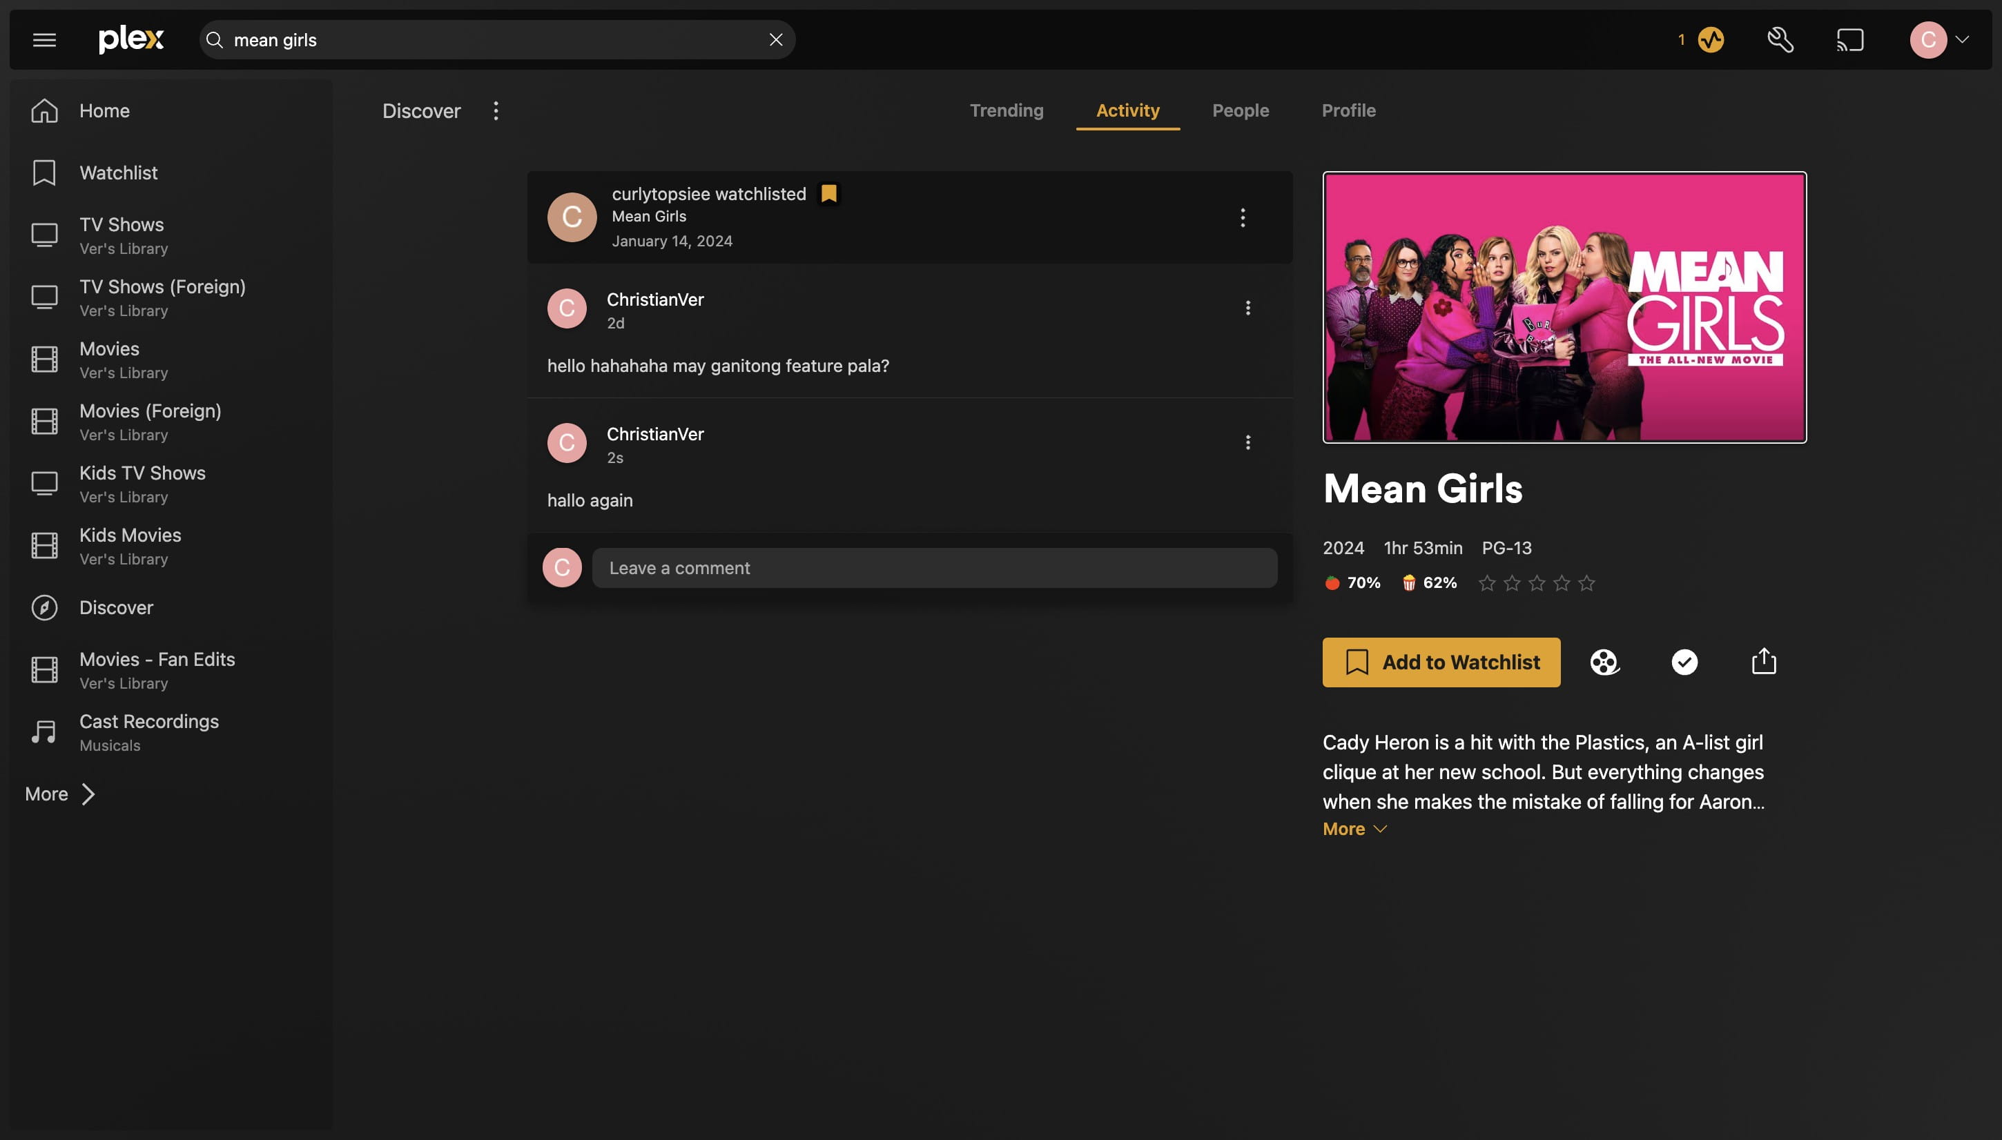Open the account avatar dropdown

click(x=1938, y=40)
